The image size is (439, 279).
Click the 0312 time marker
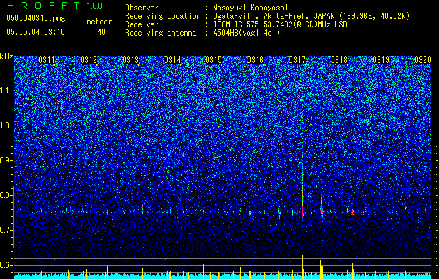[89, 60]
